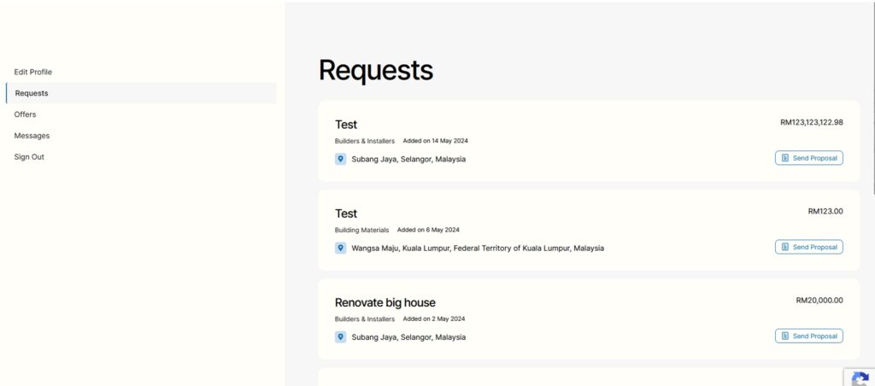Go to Offers section
The height and width of the screenshot is (386, 875).
click(x=25, y=114)
